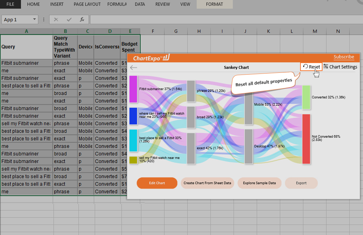Click the formula bar input field
The image size is (363, 235).
coord(226,19)
